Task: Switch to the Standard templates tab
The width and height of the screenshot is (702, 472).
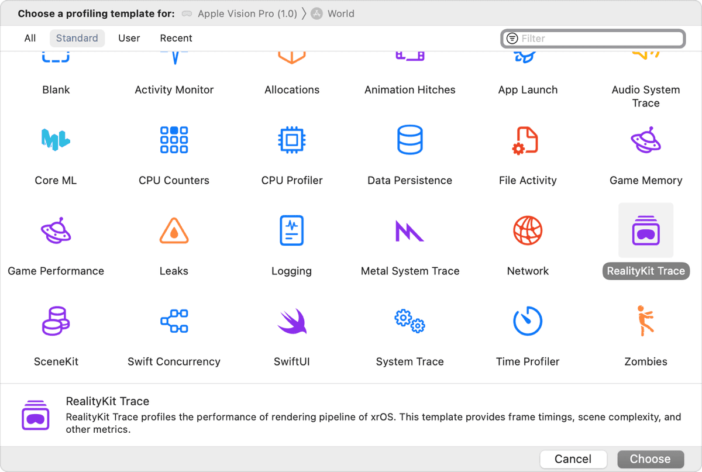Action: 77,38
